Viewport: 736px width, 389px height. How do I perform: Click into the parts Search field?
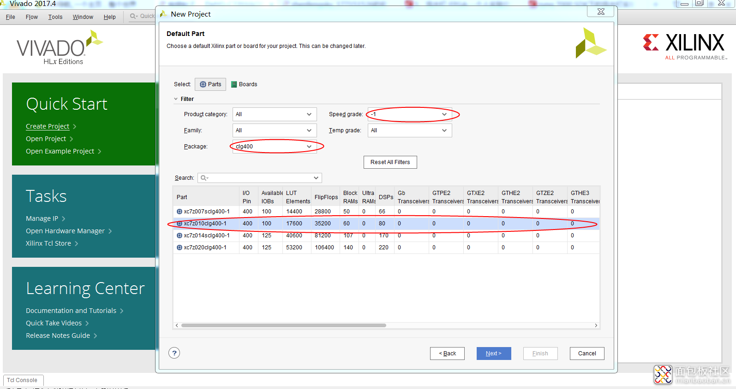pos(260,178)
